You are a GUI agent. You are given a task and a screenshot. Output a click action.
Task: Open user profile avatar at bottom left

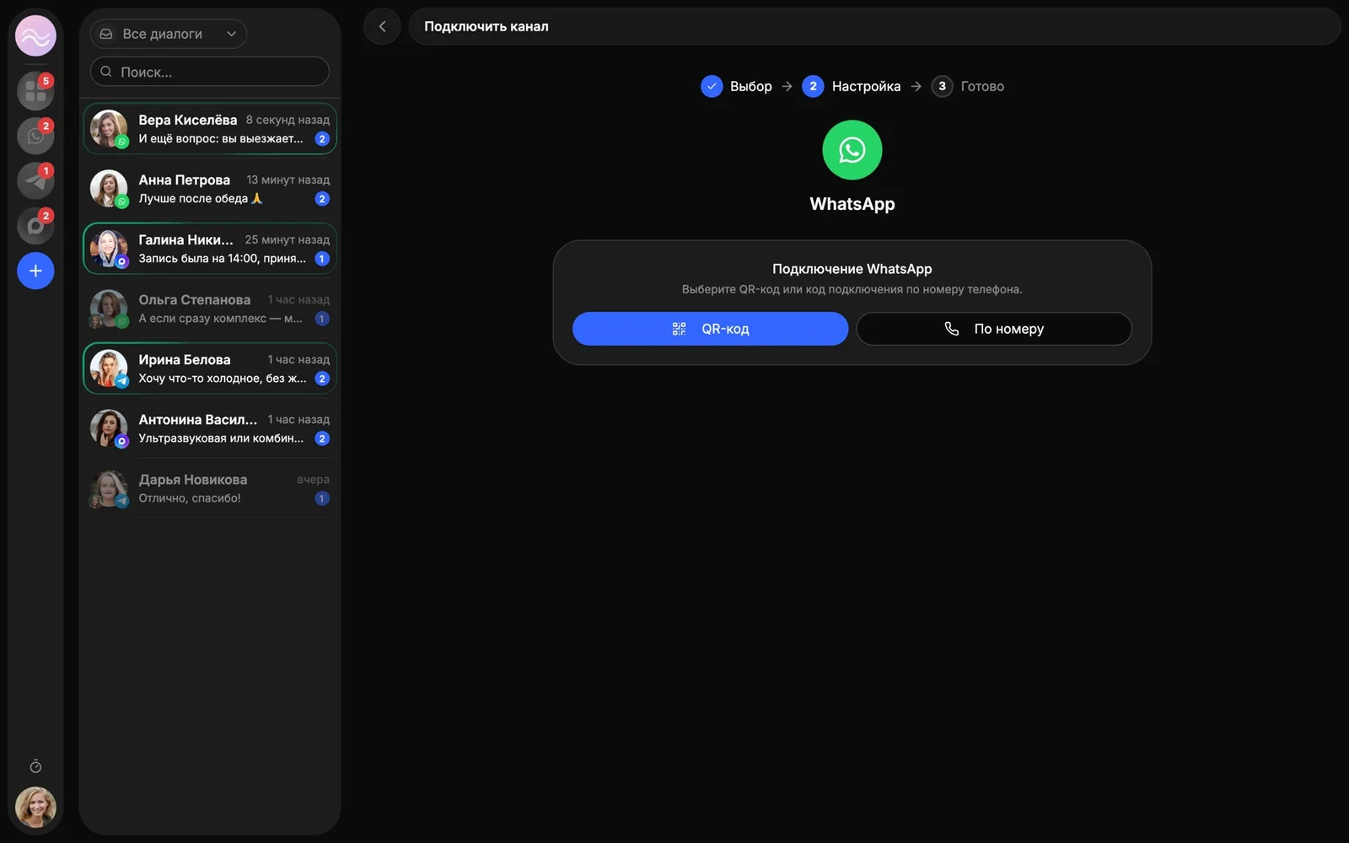(x=35, y=807)
